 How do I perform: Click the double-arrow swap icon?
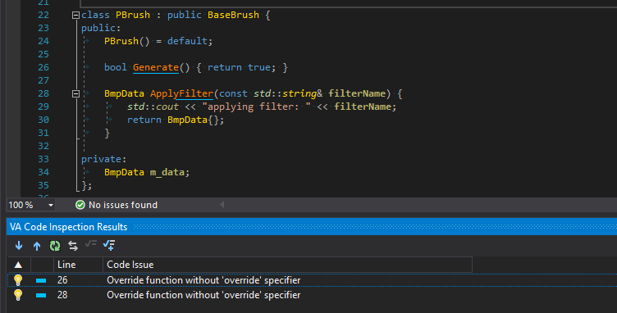73,246
